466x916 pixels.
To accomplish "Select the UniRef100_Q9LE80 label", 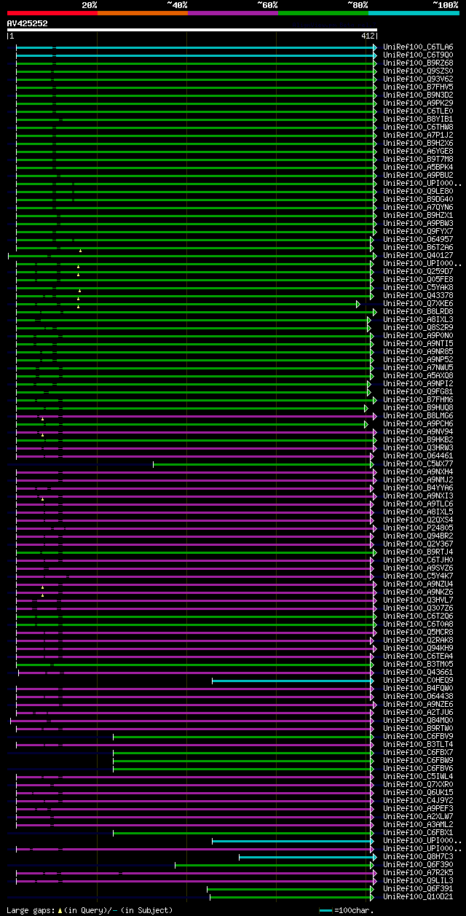I will 418,191.
